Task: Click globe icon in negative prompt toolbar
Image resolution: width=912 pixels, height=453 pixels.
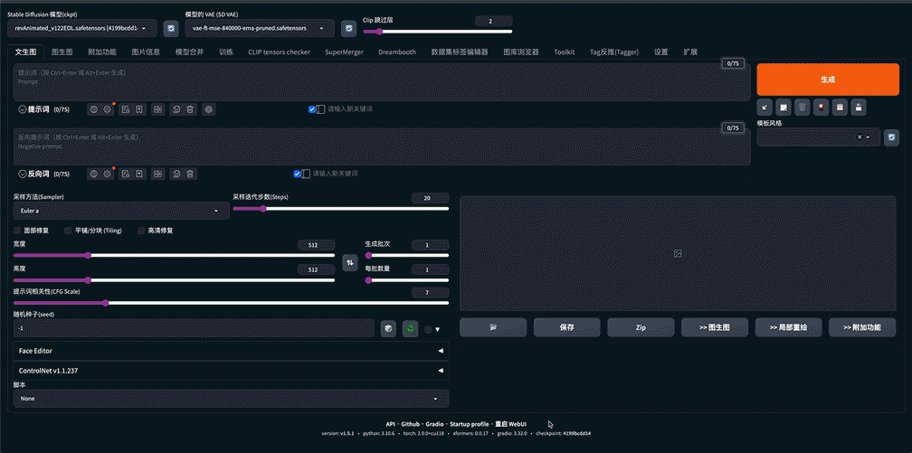Action: [x=94, y=174]
